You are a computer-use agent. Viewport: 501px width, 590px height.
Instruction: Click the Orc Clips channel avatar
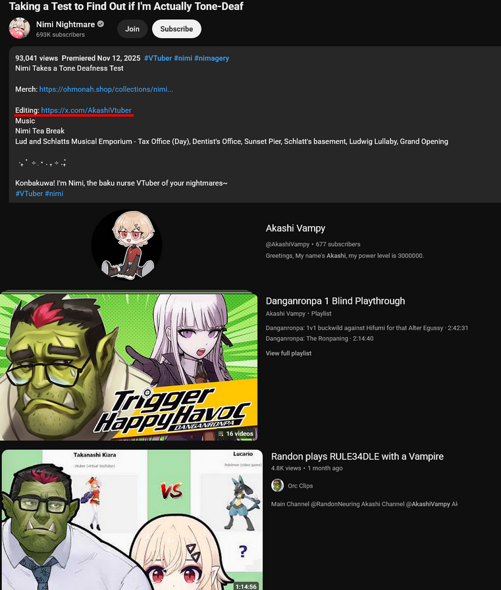point(277,485)
